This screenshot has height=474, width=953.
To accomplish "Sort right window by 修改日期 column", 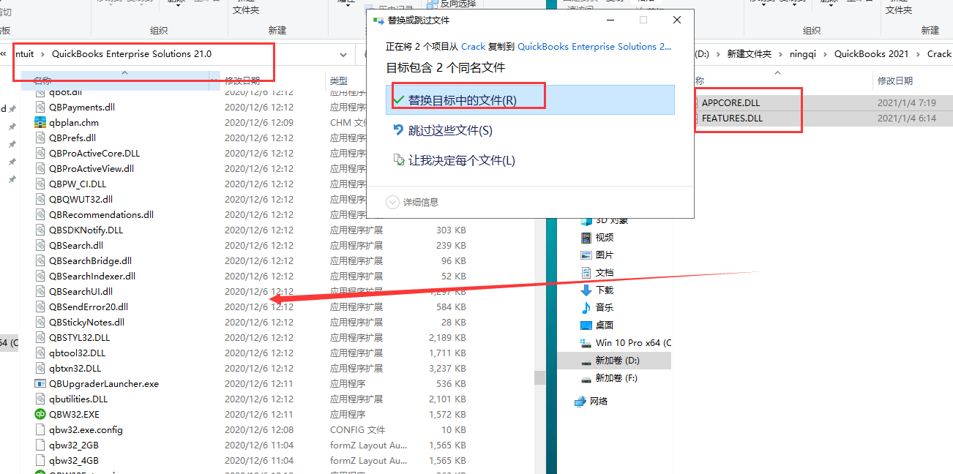I will [x=895, y=80].
